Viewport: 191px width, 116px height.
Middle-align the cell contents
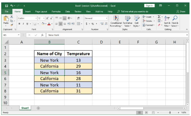pyautogui.click(x=61, y=18)
